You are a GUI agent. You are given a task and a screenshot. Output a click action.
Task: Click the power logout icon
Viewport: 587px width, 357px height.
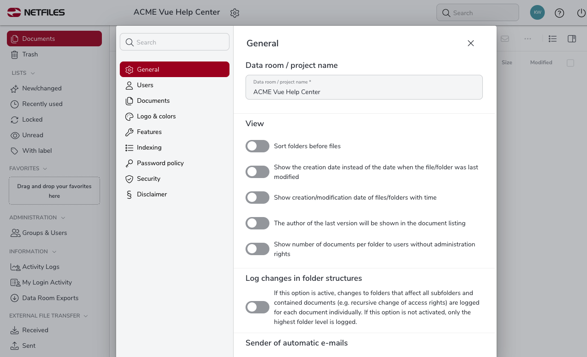(581, 13)
